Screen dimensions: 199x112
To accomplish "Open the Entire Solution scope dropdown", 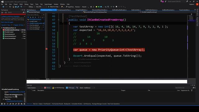I will coord(35,88).
